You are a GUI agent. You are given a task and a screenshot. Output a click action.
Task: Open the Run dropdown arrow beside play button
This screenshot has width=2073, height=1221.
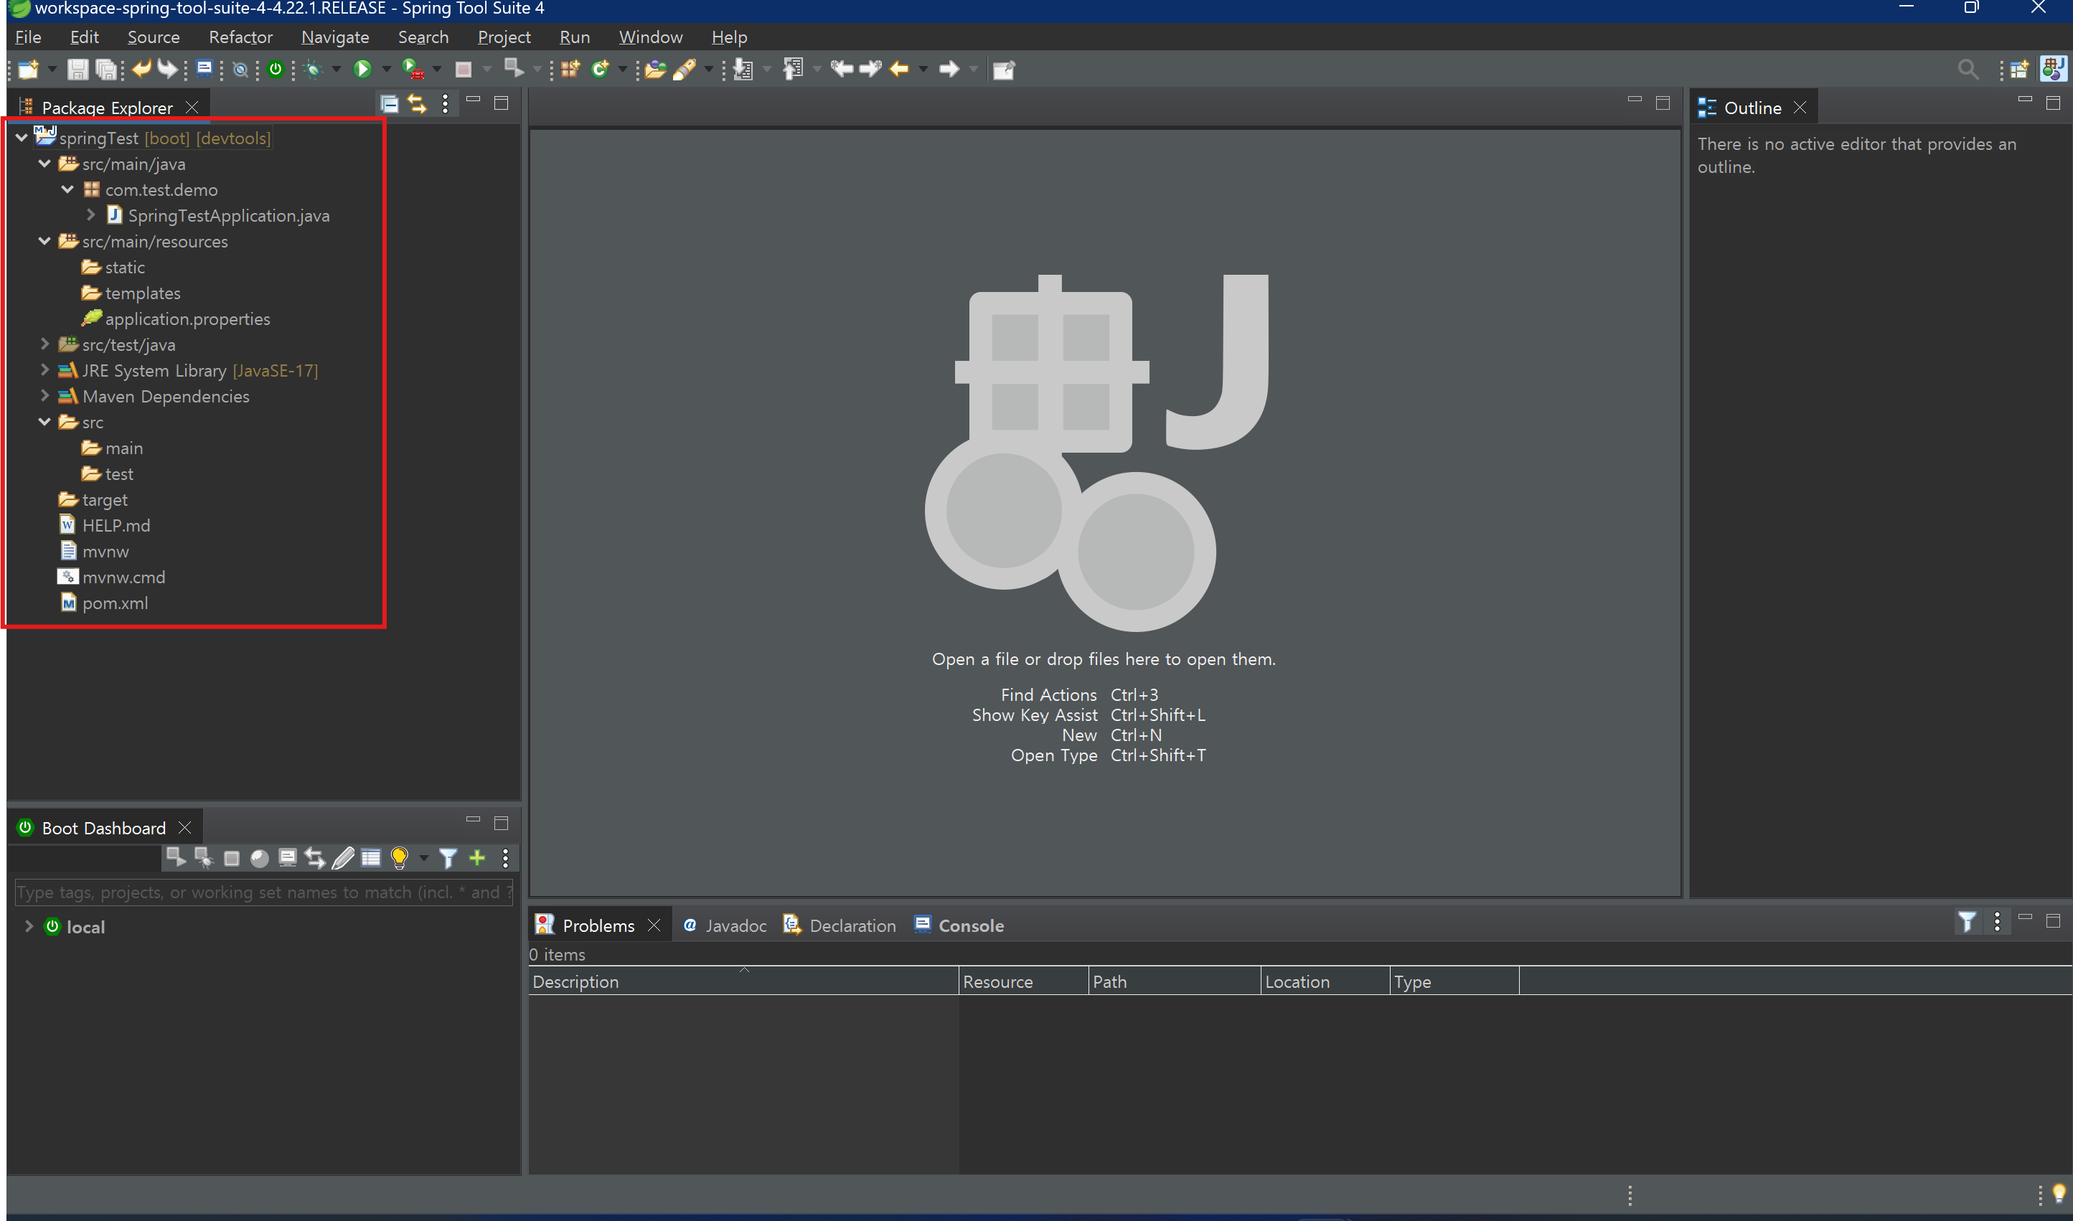pyautogui.click(x=385, y=69)
